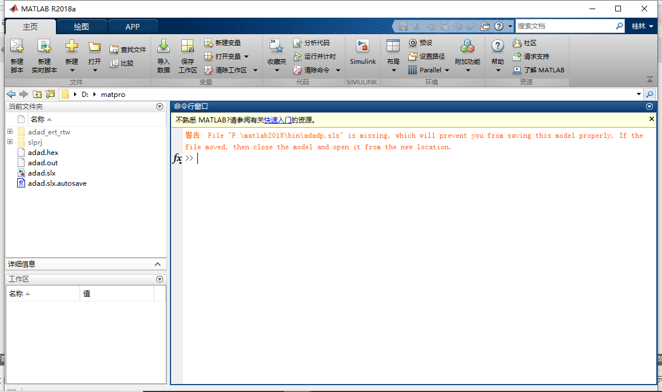Open the quick access toolbar dropdown arrow
The width and height of the screenshot is (662, 392).
pos(510,26)
